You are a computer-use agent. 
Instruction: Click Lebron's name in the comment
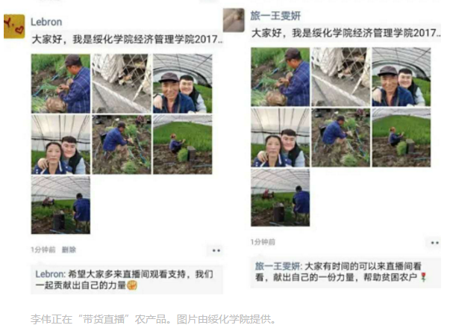(50, 274)
